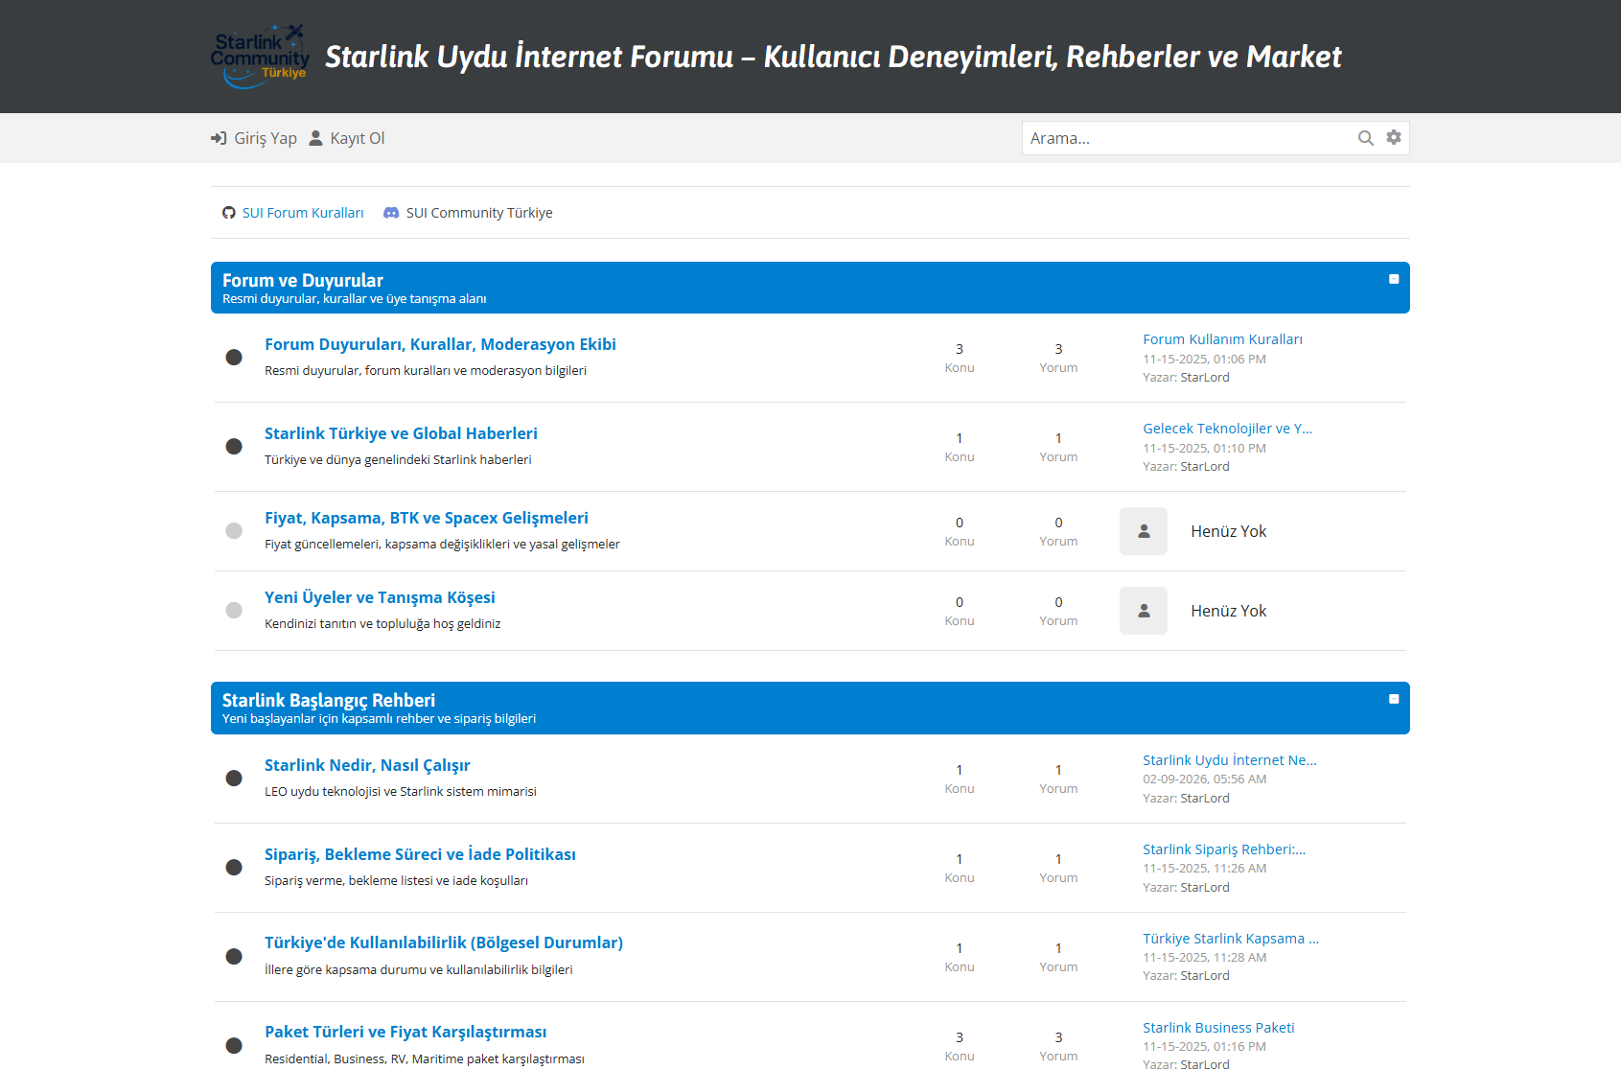This screenshot has height=1070, width=1621.
Task: Click the search magnifier icon
Action: click(1366, 138)
